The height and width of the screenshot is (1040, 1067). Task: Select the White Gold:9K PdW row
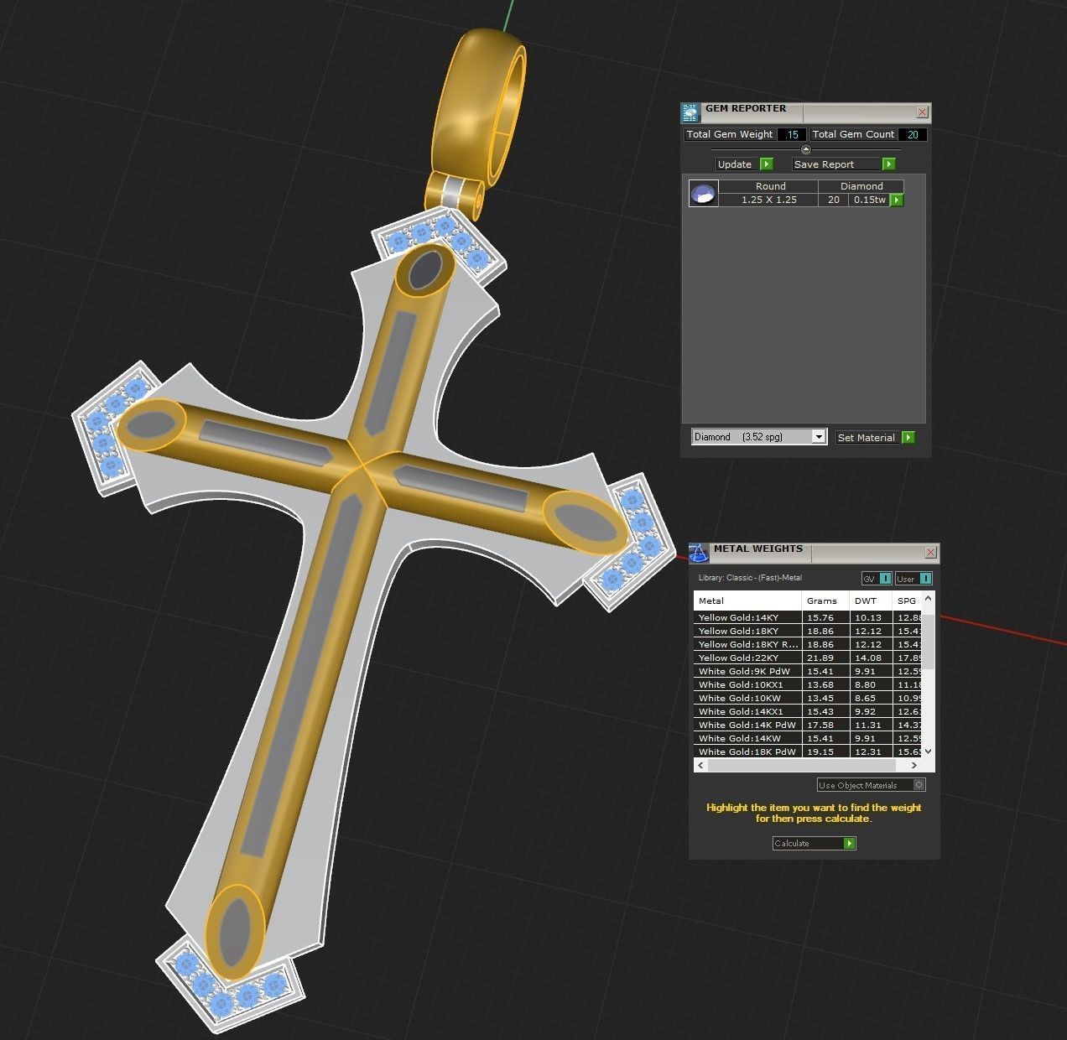tap(807, 671)
